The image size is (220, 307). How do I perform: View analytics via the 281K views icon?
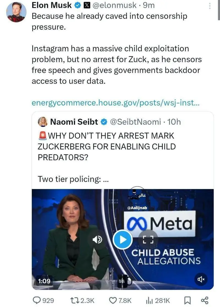[158, 300]
